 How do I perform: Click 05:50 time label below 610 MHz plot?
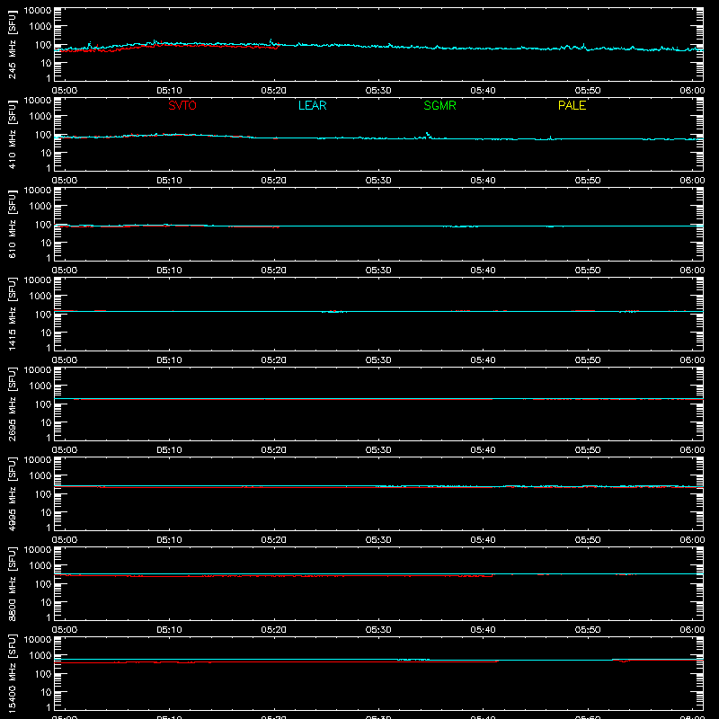(588, 271)
